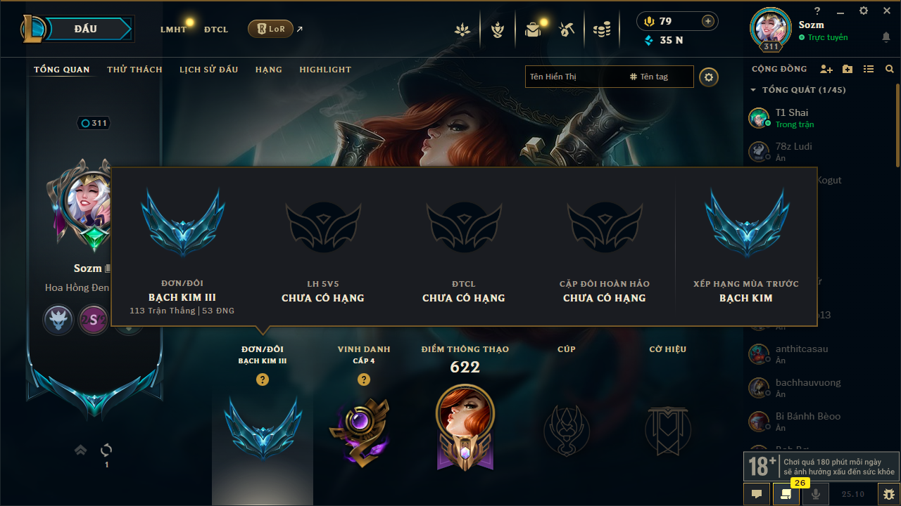901x506 pixels.
Task: Open the Hextech crafting hammer icon
Action: [x=567, y=30]
